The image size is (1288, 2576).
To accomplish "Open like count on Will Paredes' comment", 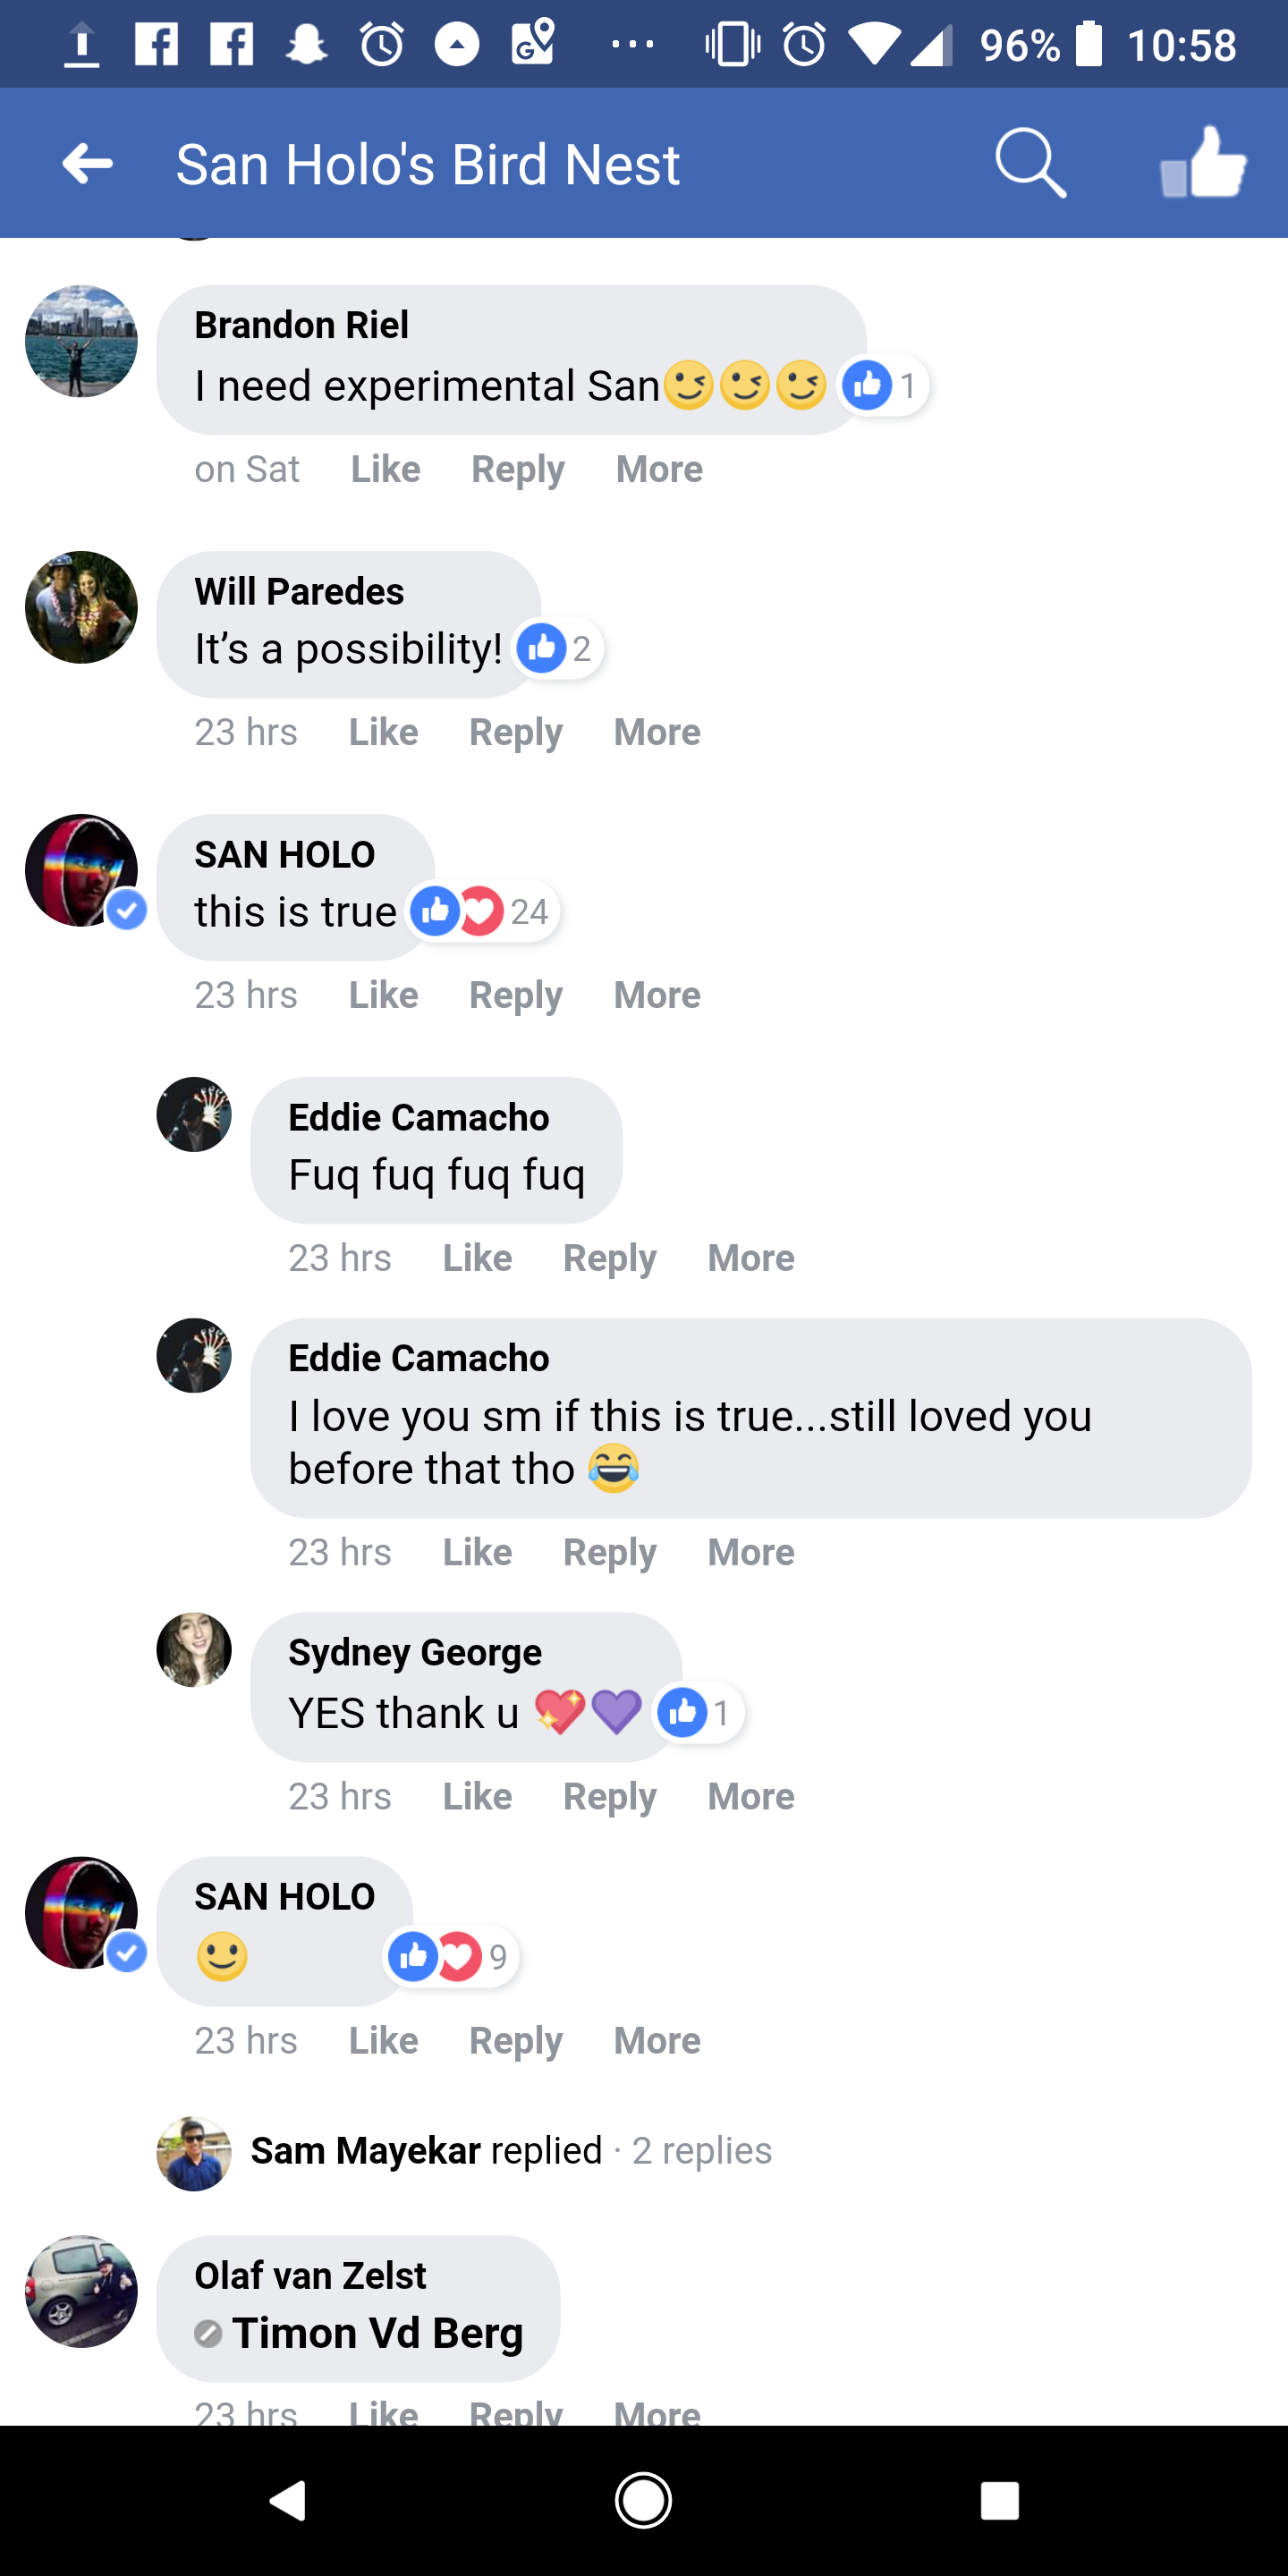I will (x=558, y=649).
